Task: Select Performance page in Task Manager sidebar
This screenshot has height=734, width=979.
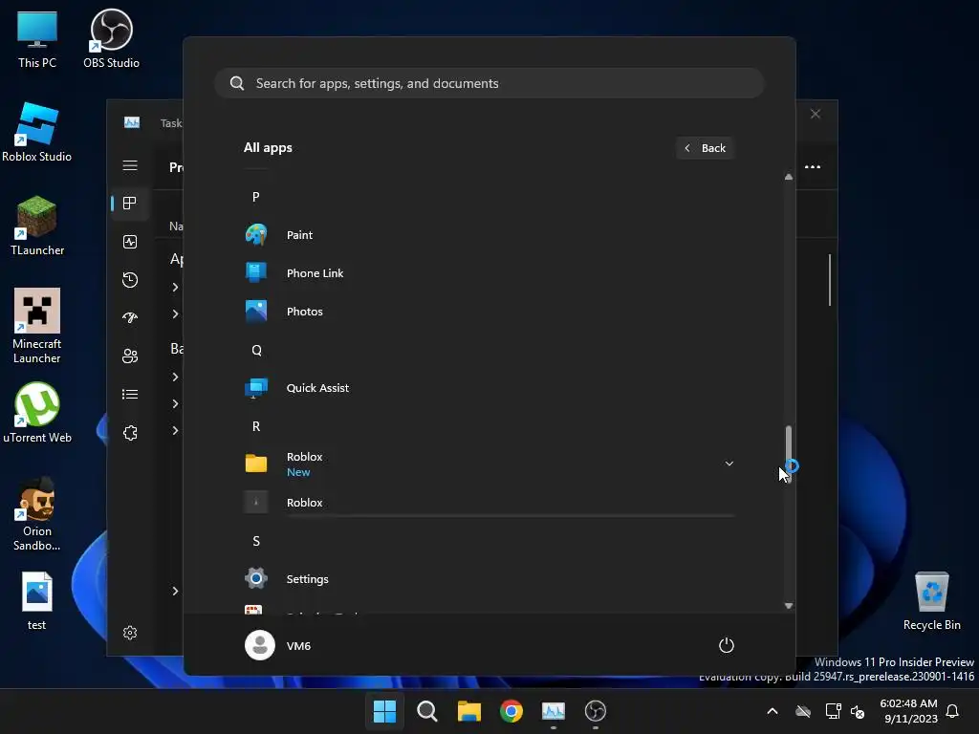Action: click(130, 242)
